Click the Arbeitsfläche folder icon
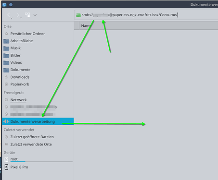The width and height of the screenshot is (218, 180). point(6,41)
